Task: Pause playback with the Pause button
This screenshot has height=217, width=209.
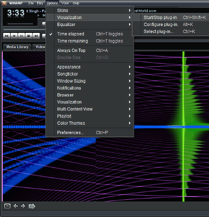Action: [x=21, y=36]
